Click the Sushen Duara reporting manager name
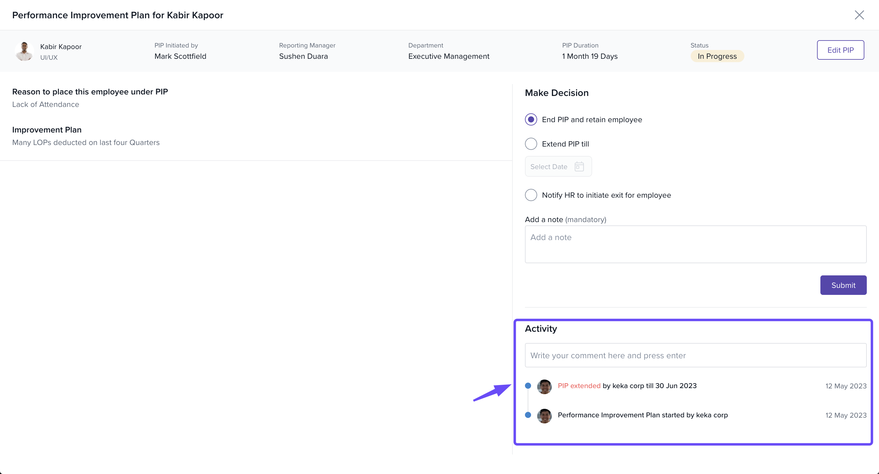 (x=303, y=56)
